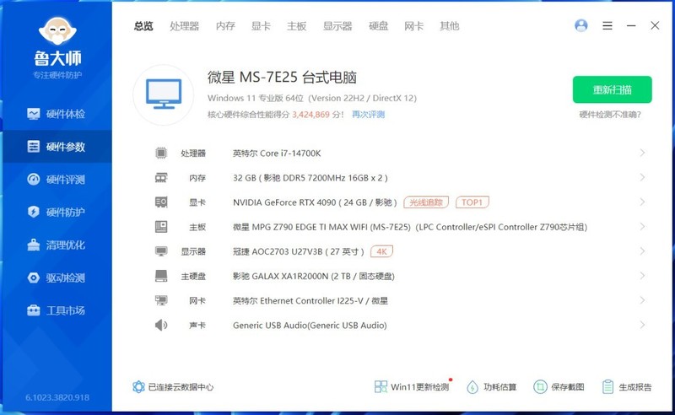Expand the 内存 row chevron

642,177
